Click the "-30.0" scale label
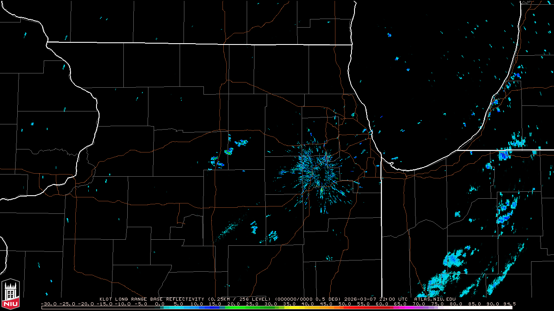Viewport: 554px width, 311px height. pos(48,304)
